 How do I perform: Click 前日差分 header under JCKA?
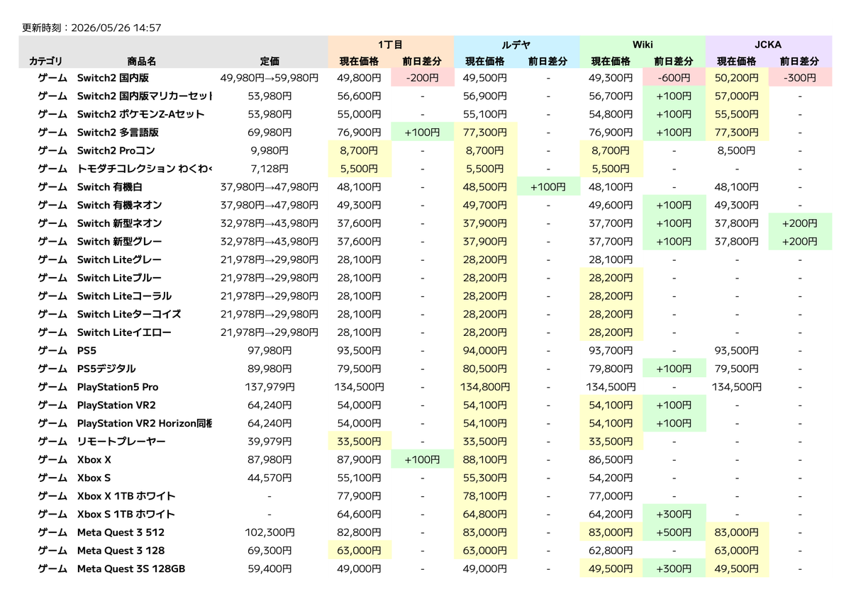point(799,62)
